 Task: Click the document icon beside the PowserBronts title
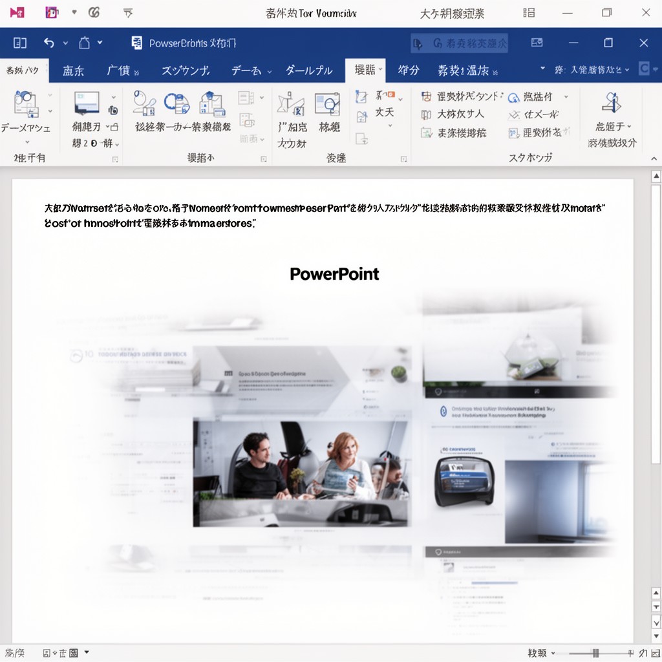136,43
